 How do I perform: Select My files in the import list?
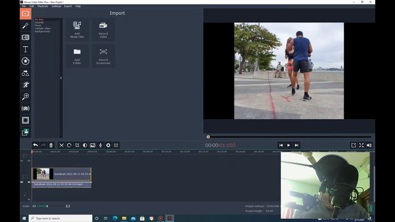point(39,19)
